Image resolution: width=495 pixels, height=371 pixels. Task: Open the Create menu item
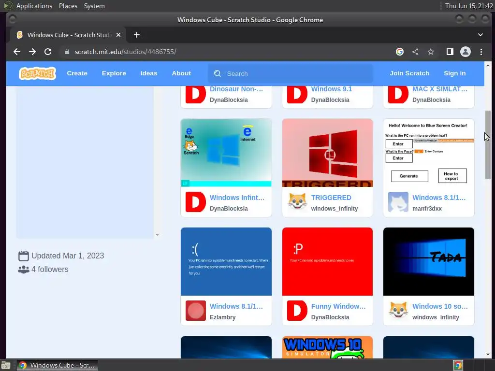tap(77, 73)
